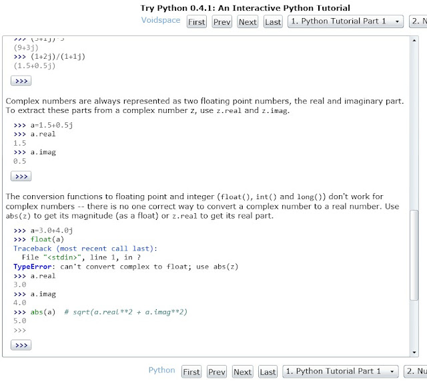The height and width of the screenshot is (381, 427).
Task: Jump to last page with top Last button
Action: (273, 22)
